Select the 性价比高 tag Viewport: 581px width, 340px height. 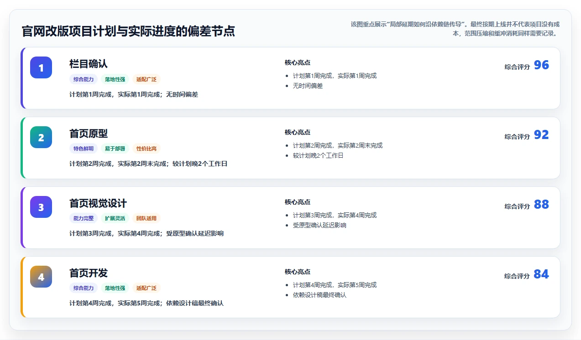[x=147, y=149]
